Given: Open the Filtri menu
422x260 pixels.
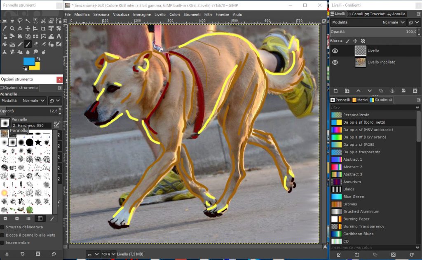Looking at the screenshot, I should (208, 14).
